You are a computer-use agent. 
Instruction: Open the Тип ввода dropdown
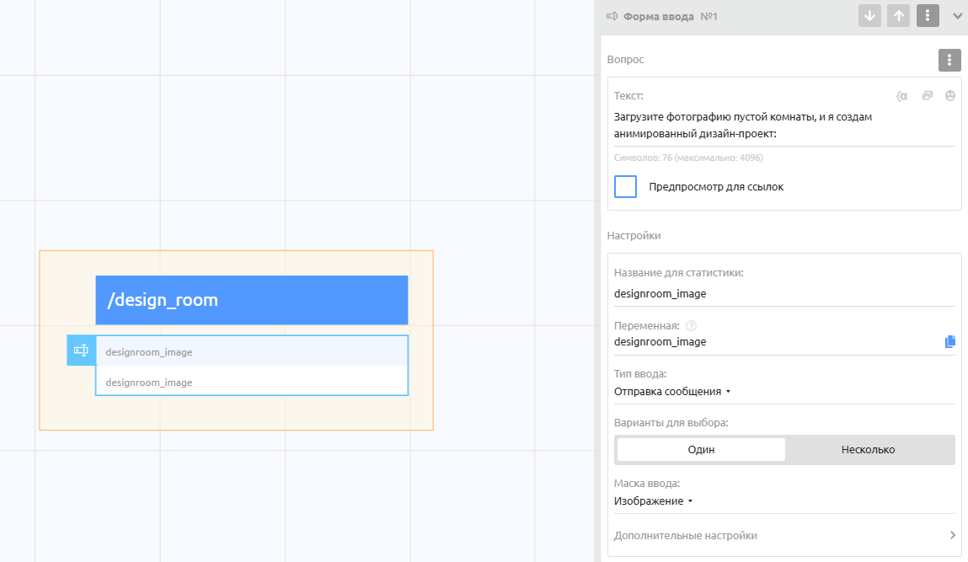[x=672, y=392]
